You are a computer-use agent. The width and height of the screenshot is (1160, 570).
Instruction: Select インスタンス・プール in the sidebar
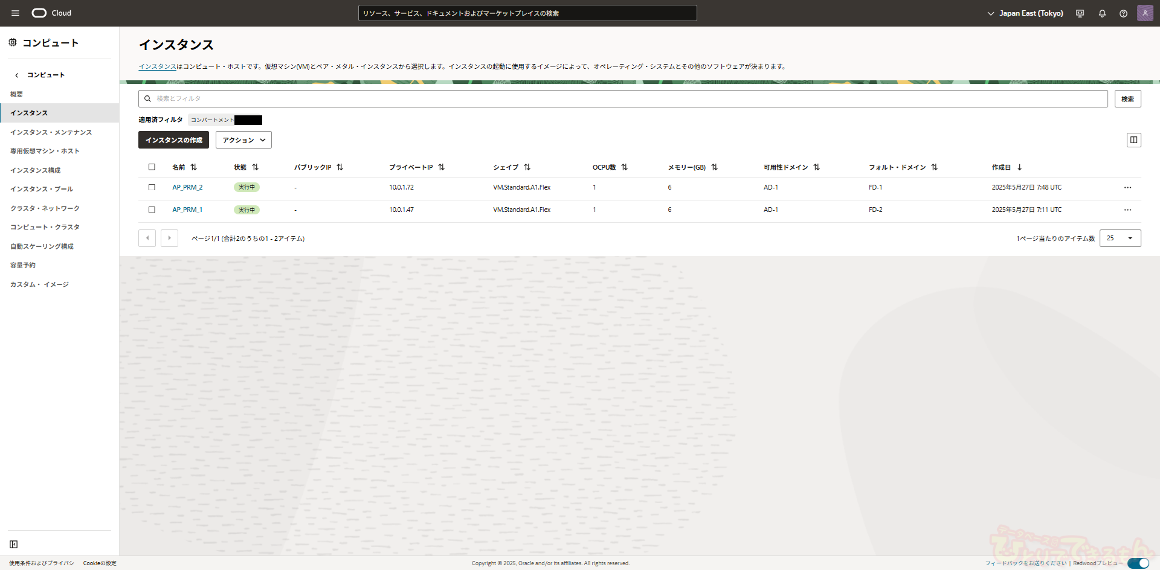pyautogui.click(x=42, y=189)
